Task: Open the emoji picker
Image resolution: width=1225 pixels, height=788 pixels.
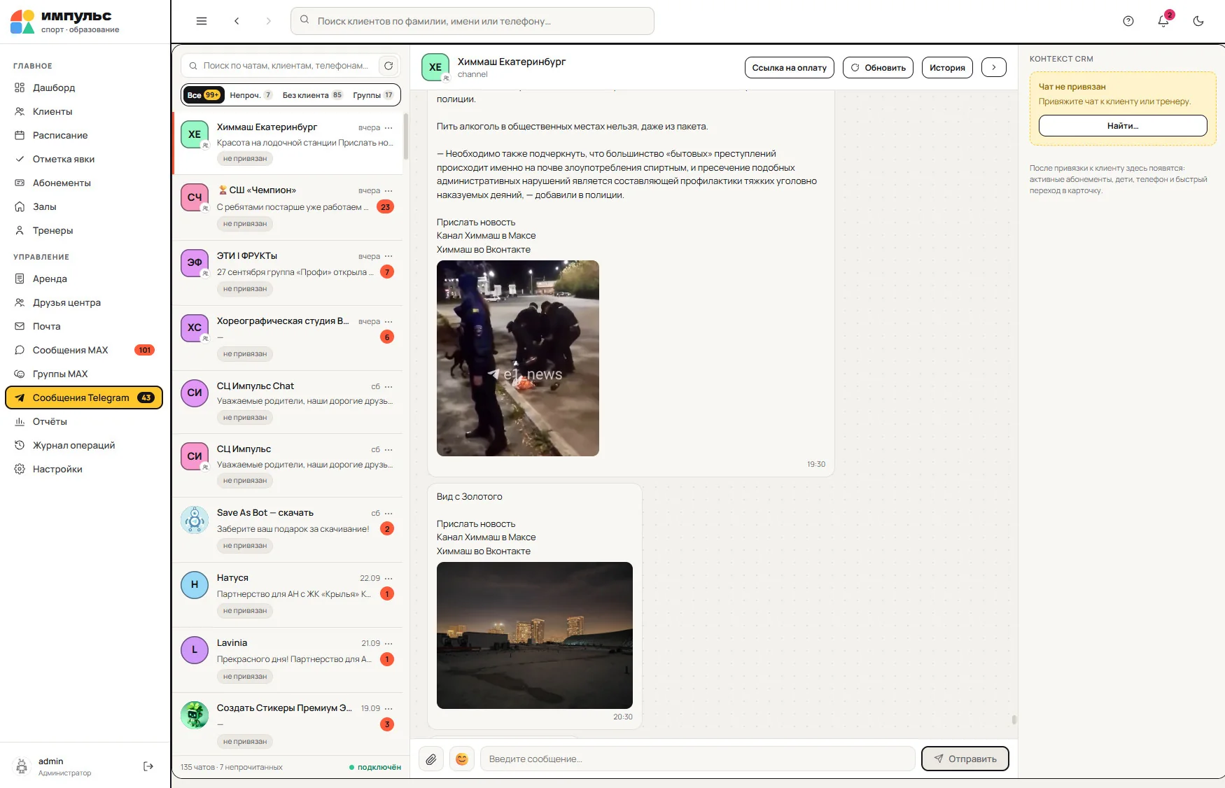Action: click(x=462, y=759)
